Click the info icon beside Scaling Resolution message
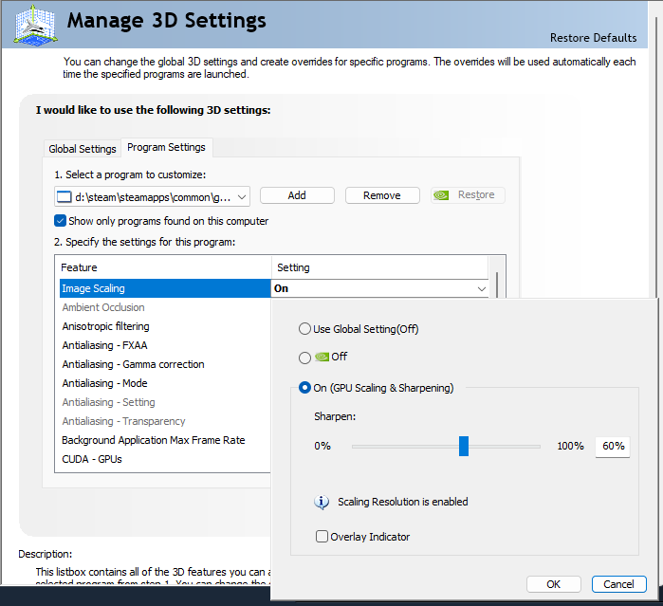The image size is (663, 606). (322, 502)
